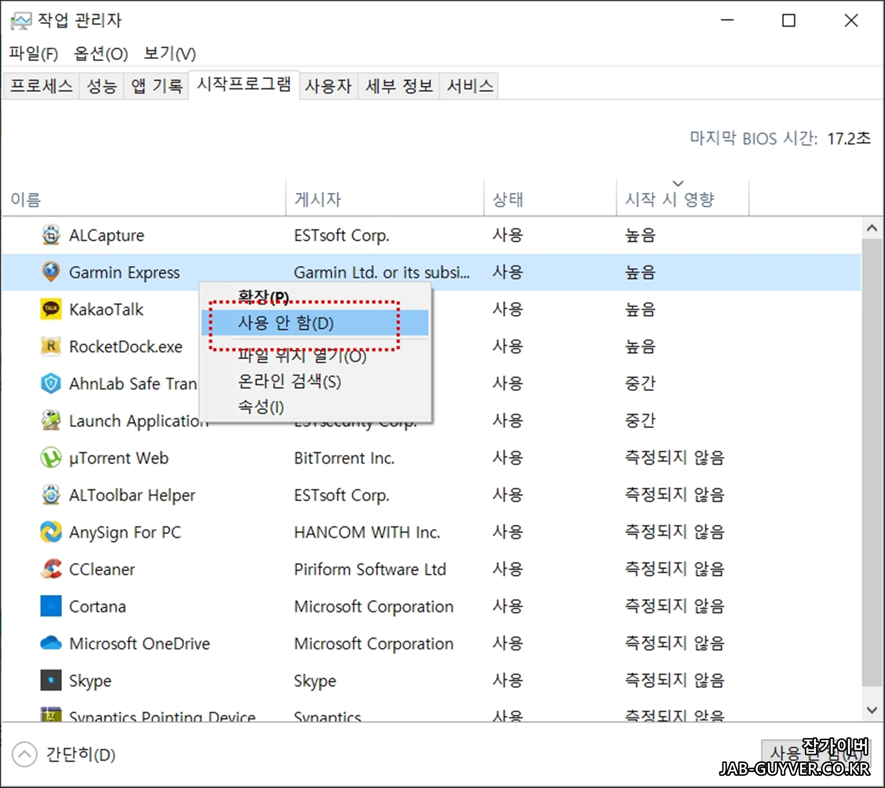This screenshot has width=885, height=788.
Task: Choose 속성(I) in the context menu
Action: click(x=315, y=407)
